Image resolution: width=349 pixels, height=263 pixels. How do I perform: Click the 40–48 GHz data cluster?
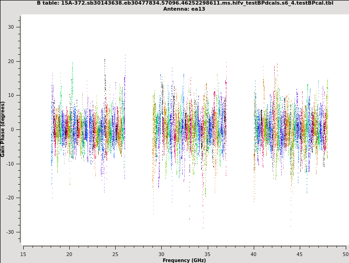[x=290, y=130]
